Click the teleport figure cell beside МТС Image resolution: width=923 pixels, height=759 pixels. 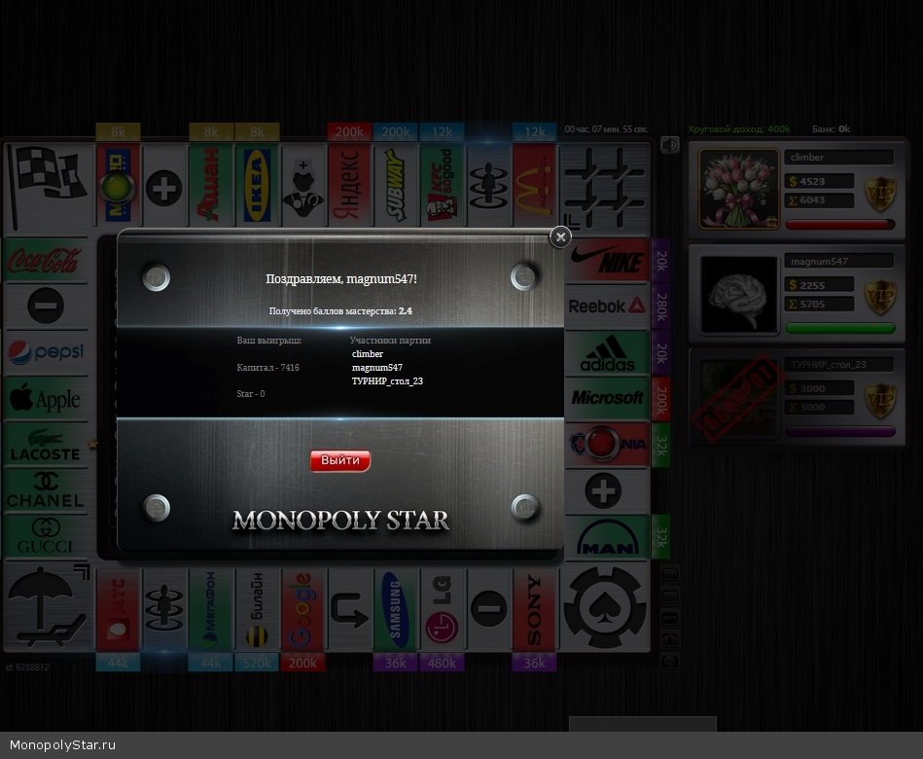(164, 610)
